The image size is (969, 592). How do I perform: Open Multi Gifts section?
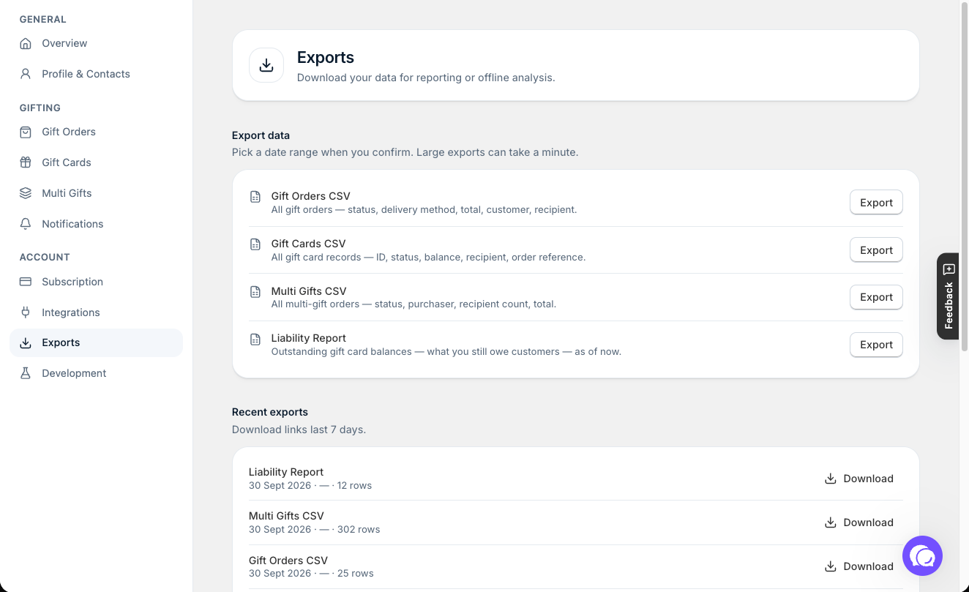[96, 193]
